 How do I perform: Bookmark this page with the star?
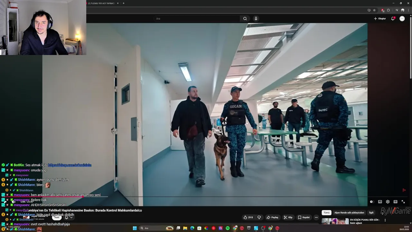pos(374,10)
